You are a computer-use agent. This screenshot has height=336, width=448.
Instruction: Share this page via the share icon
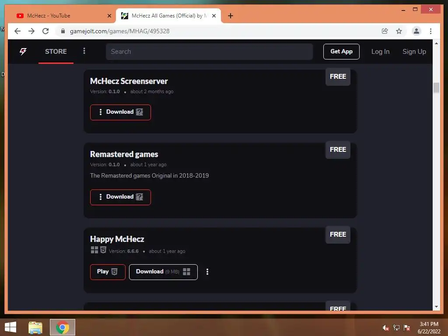coord(385,31)
